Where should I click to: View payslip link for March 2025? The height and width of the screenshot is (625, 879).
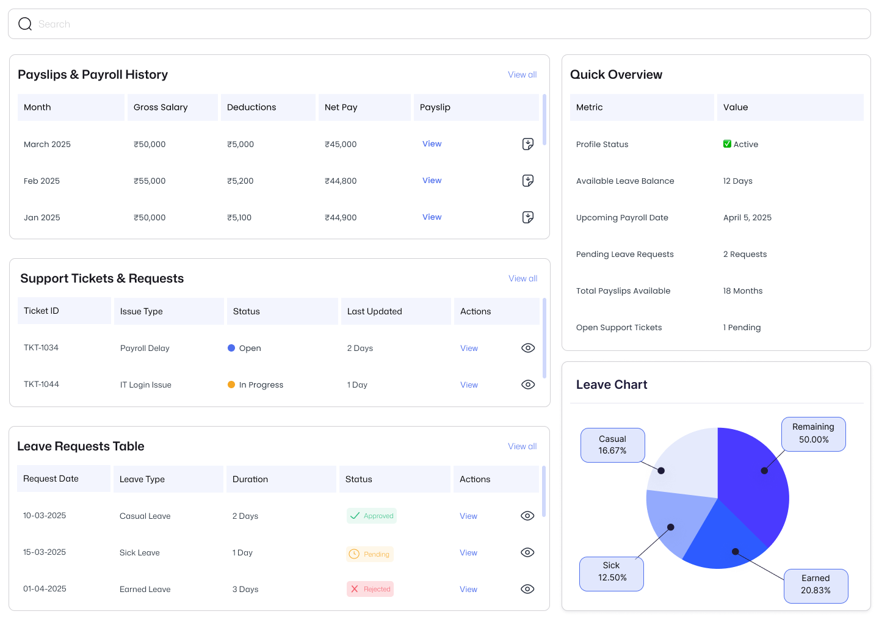click(x=432, y=144)
